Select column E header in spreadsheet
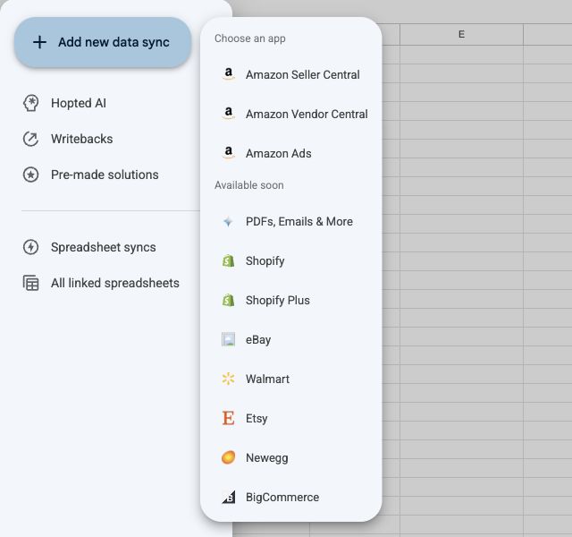 point(461,34)
